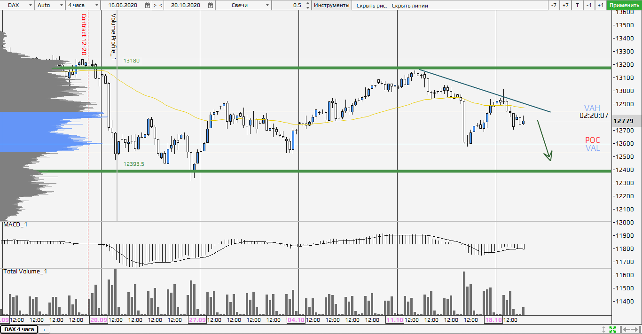
Task: Increase the 0.5 value with up stepper
Action: click(308, 3)
